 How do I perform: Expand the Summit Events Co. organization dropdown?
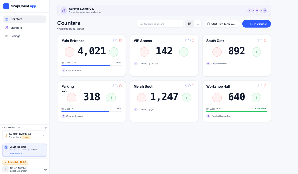point(44,135)
